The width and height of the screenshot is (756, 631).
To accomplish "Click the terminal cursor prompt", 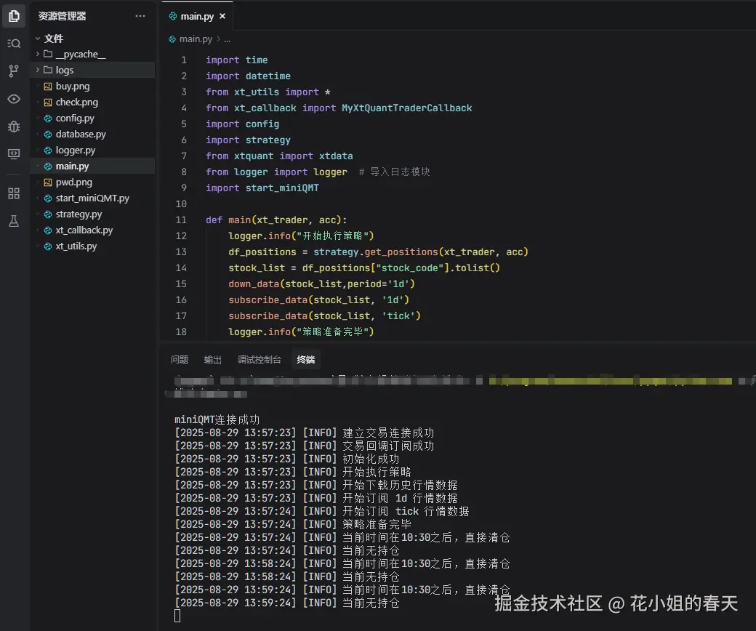I will pos(177,616).
